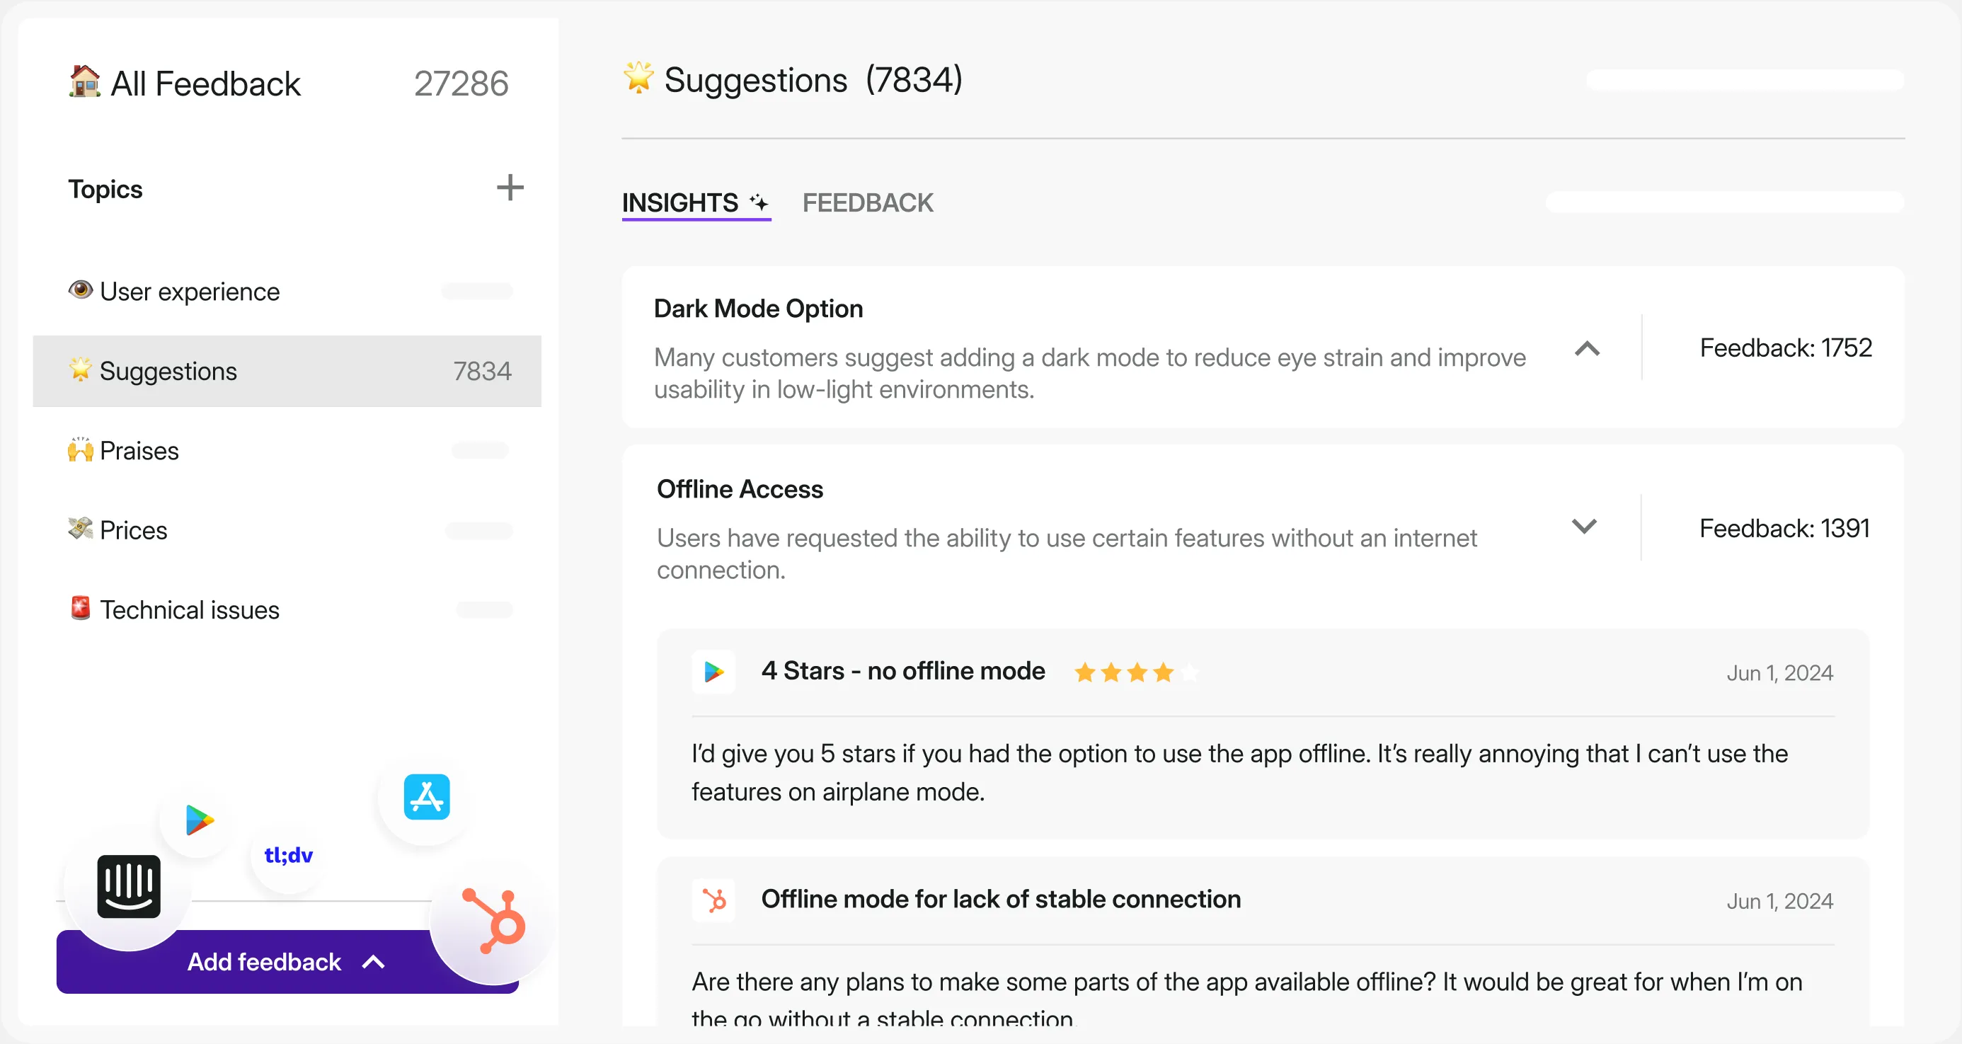
Task: Click the HubSpot icon beside offline mode review
Action: [x=713, y=900]
